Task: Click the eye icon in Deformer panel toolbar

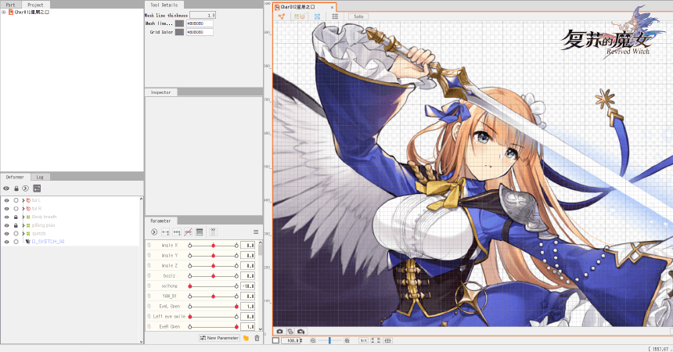Action: [6, 189]
